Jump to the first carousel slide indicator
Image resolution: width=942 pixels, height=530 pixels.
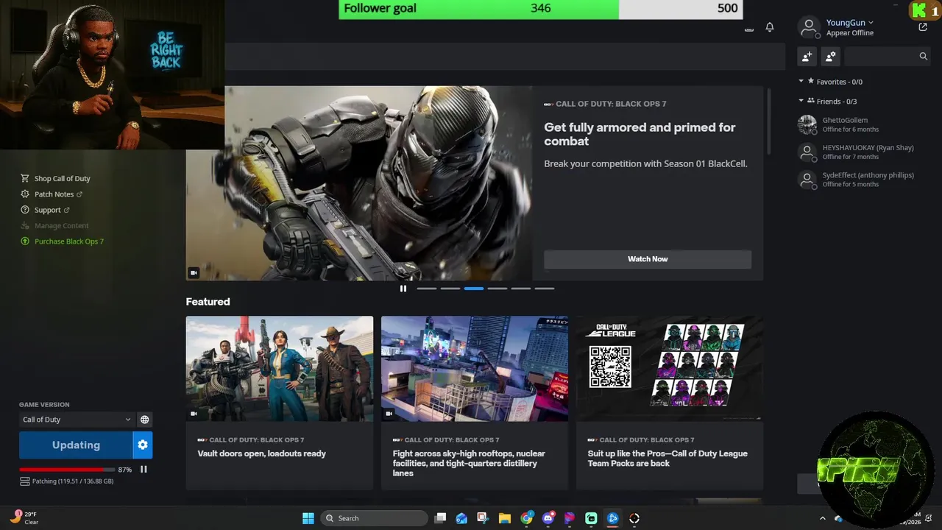(427, 289)
